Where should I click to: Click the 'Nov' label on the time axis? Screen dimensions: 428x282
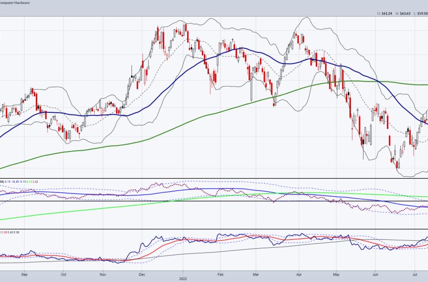click(x=103, y=274)
